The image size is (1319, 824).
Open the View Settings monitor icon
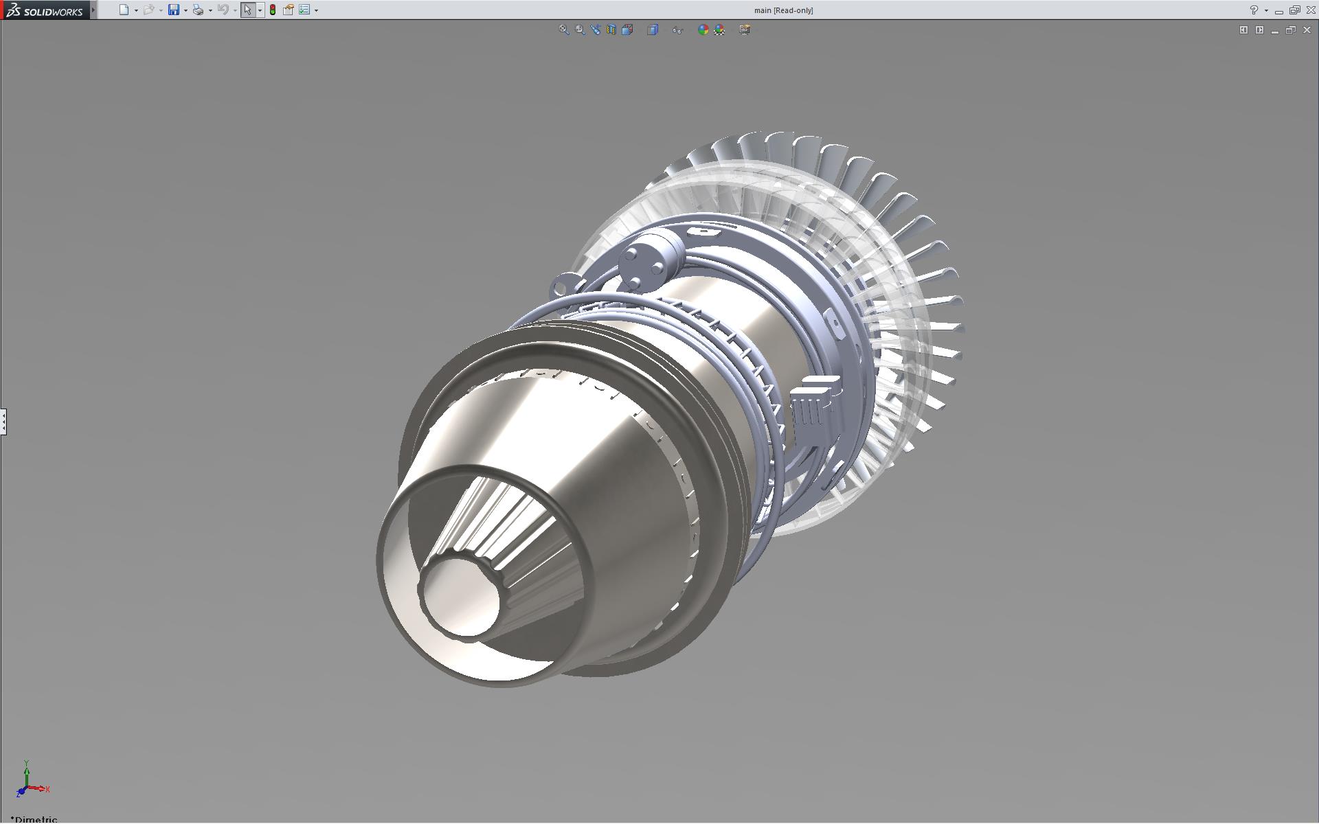point(745,30)
